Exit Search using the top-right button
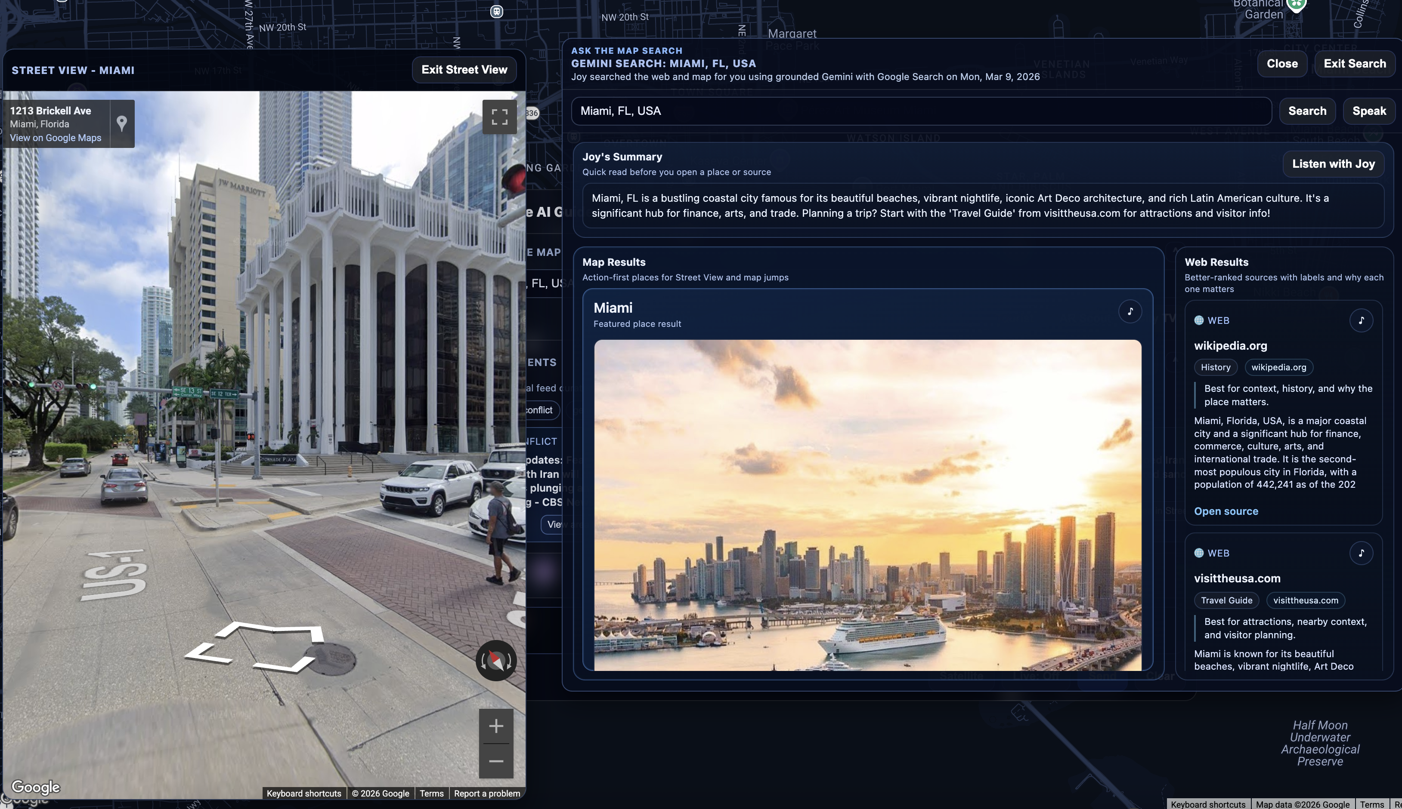 click(1354, 63)
